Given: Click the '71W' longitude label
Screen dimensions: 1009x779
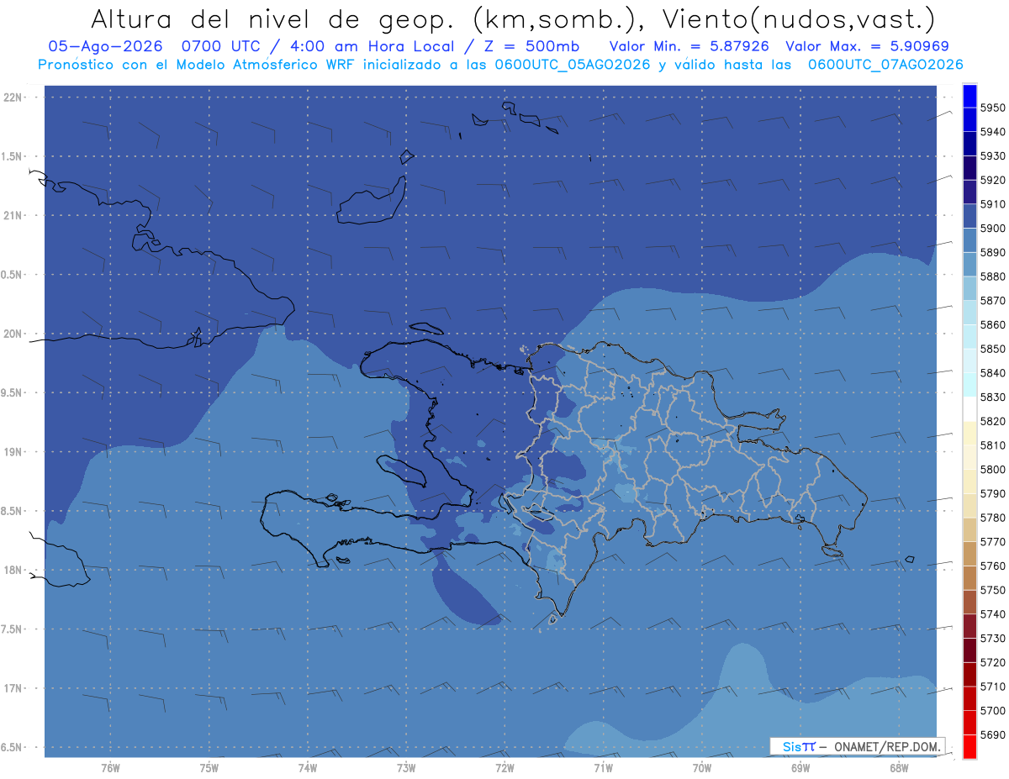Looking at the screenshot, I should coord(603,768).
